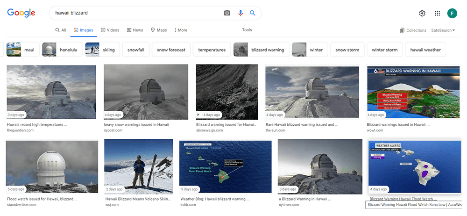
Task: Open the Google apps grid icon
Action: pyautogui.click(x=437, y=13)
